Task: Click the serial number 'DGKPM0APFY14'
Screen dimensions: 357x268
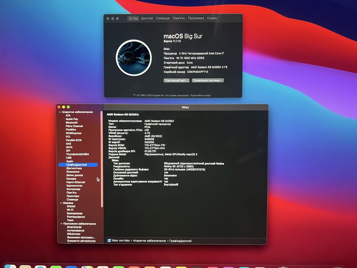Action: (198, 72)
